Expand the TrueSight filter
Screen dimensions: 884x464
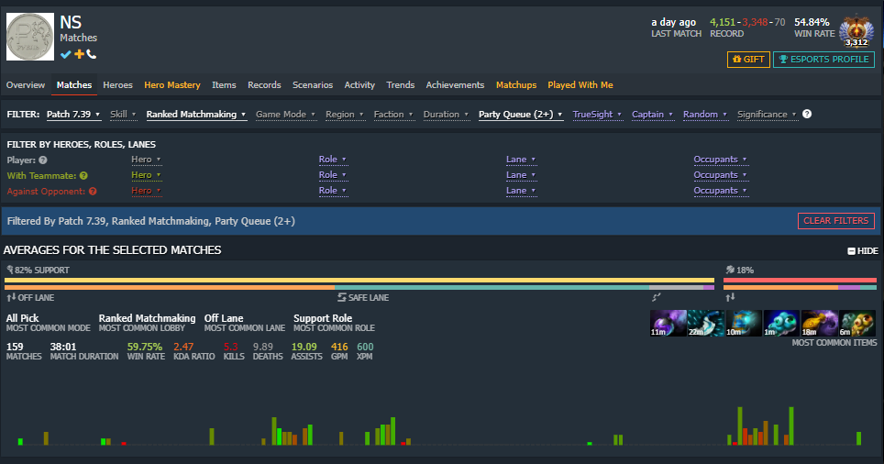597,115
